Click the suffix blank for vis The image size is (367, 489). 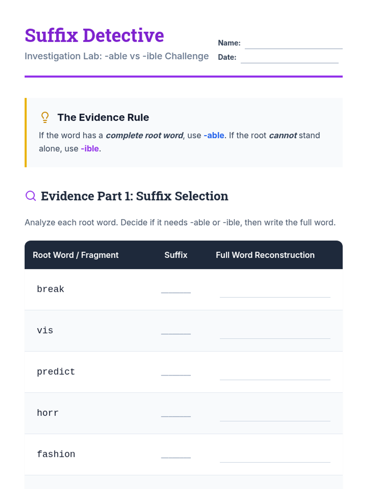(176, 331)
